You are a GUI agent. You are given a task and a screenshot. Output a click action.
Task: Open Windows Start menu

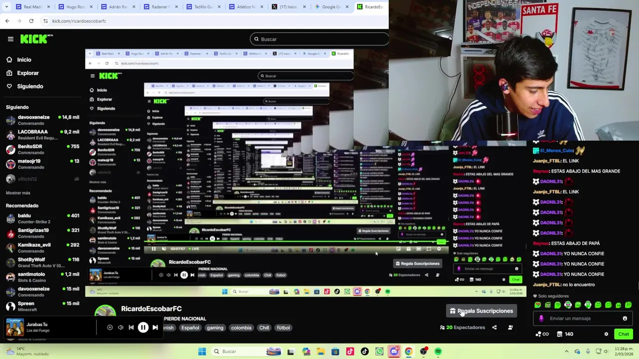click(x=202, y=352)
